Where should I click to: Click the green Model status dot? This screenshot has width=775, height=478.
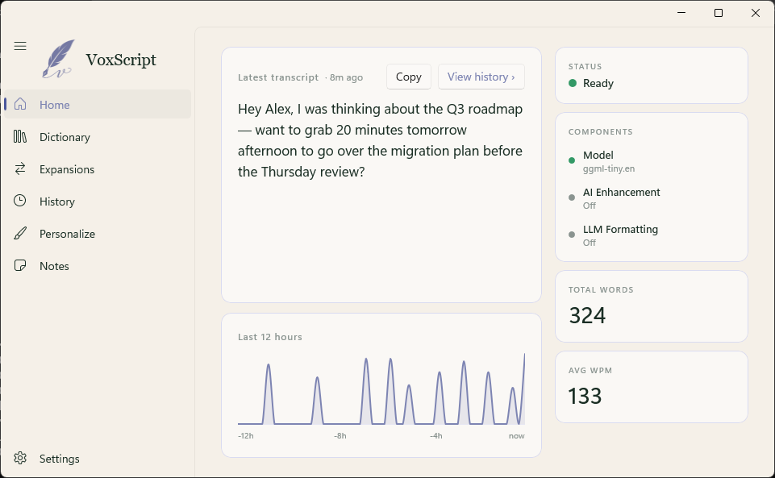572,160
